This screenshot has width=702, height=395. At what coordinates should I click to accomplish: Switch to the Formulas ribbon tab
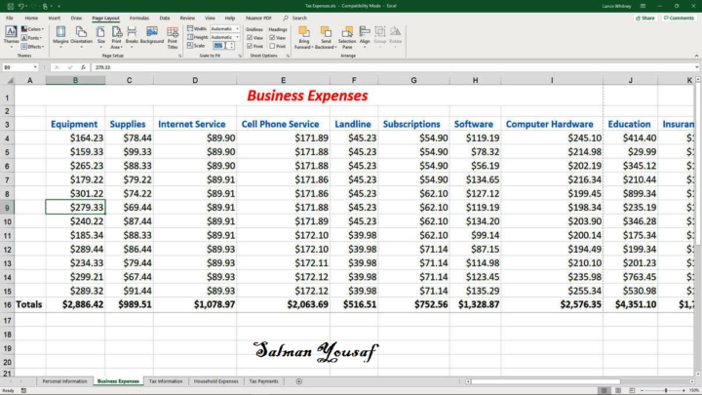click(139, 18)
